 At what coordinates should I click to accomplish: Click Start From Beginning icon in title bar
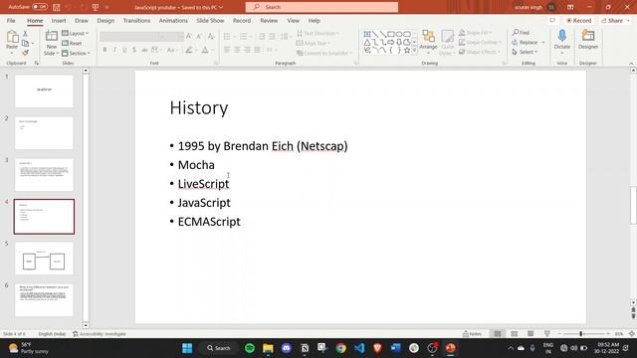(x=96, y=7)
